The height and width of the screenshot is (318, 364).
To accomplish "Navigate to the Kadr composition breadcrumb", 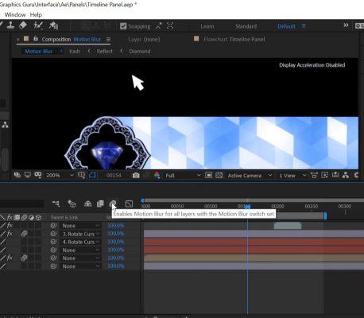I will coord(75,52).
